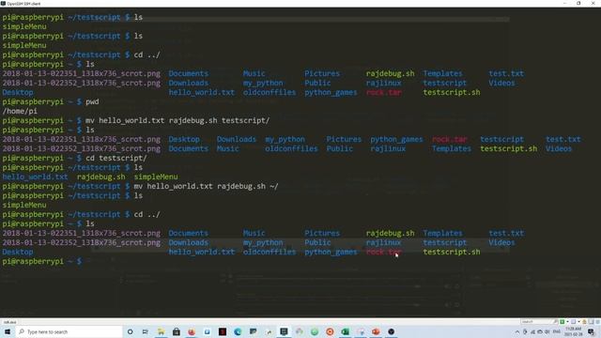Click the Cortana circle icon on taskbar
Viewport: 601px width, 338px height.
[x=130, y=331]
